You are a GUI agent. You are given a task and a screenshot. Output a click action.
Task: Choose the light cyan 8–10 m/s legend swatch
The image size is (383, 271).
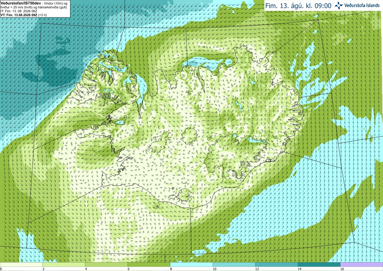(x=191, y=264)
